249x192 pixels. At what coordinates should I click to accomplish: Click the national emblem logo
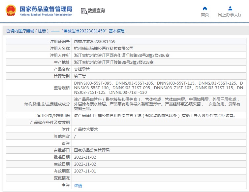point(11,11)
